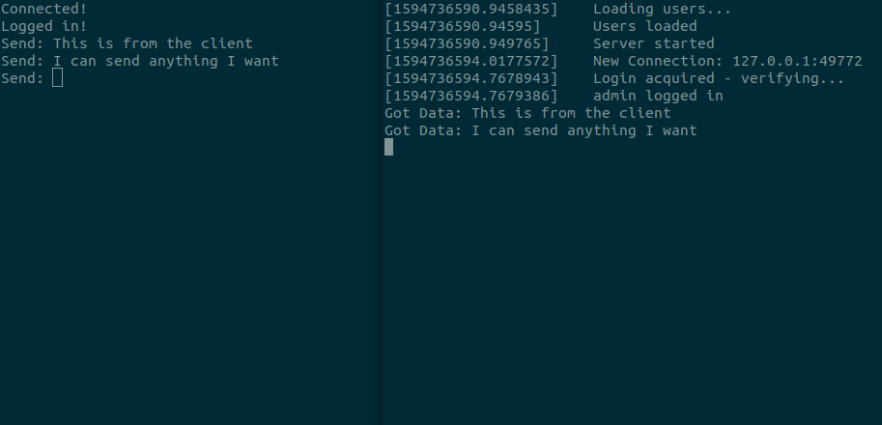Image resolution: width=882 pixels, height=425 pixels.
Task: Click the vertical divider between terminal panes
Action: [380, 212]
